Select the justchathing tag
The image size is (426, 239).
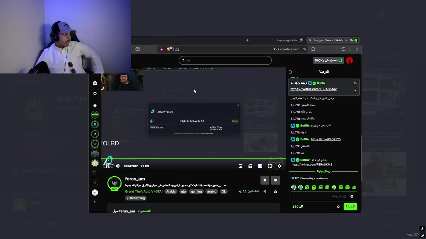coord(136,198)
